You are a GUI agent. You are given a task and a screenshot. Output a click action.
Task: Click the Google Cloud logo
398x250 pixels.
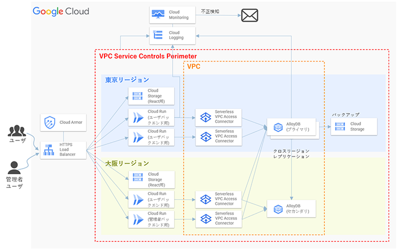click(61, 12)
